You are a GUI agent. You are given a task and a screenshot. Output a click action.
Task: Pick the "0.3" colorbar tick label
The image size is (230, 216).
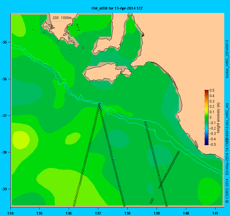tap(212, 101)
